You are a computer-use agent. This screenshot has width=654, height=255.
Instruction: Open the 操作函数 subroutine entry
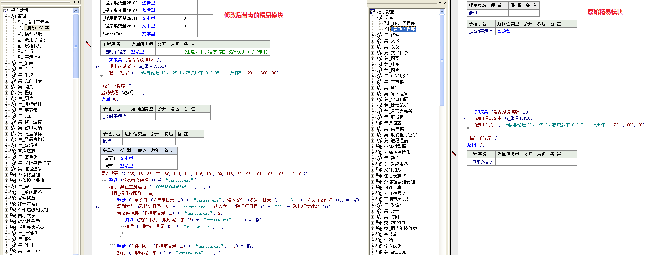pyautogui.click(x=33, y=34)
